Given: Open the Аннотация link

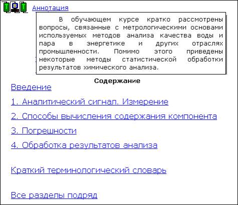Looking at the screenshot, I should click(50, 8).
